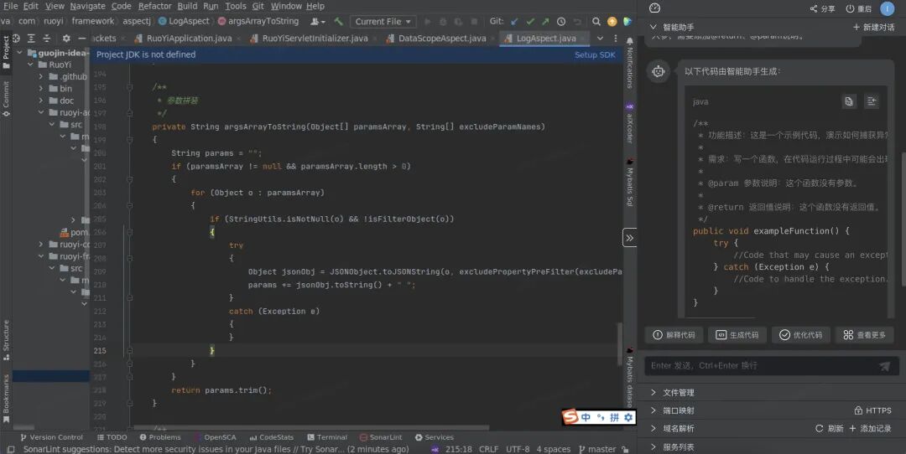Copy generated java code icon
The width and height of the screenshot is (906, 454).
[849, 101]
